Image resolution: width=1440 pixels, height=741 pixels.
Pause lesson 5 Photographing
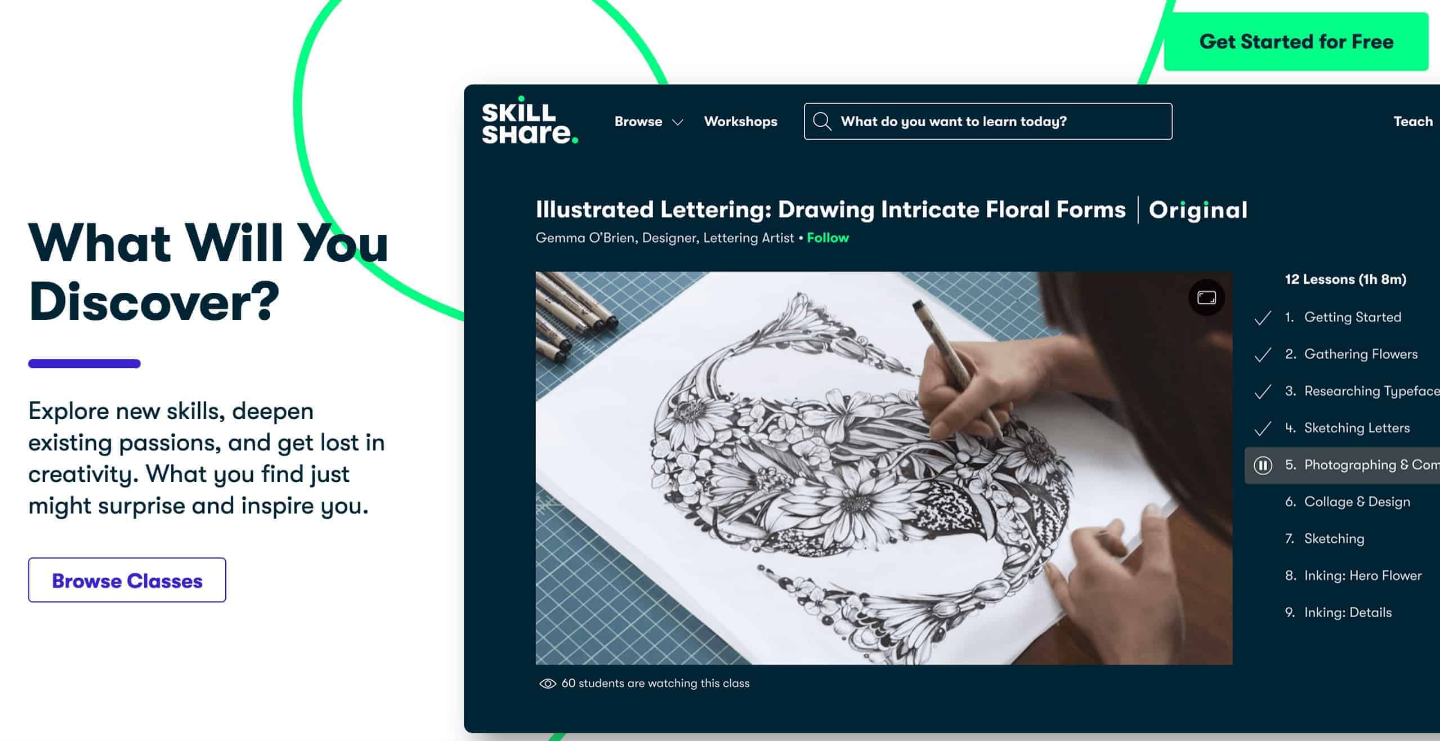(x=1263, y=466)
